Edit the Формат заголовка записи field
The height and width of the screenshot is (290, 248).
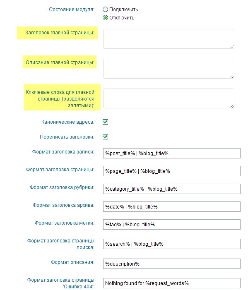172,153
